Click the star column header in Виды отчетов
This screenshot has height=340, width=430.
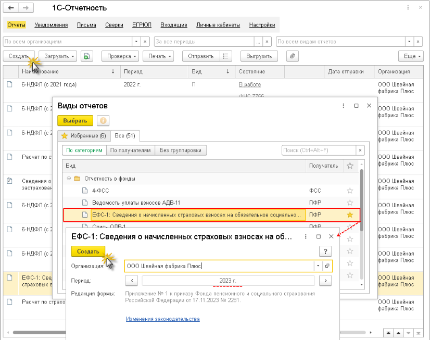[x=350, y=166]
